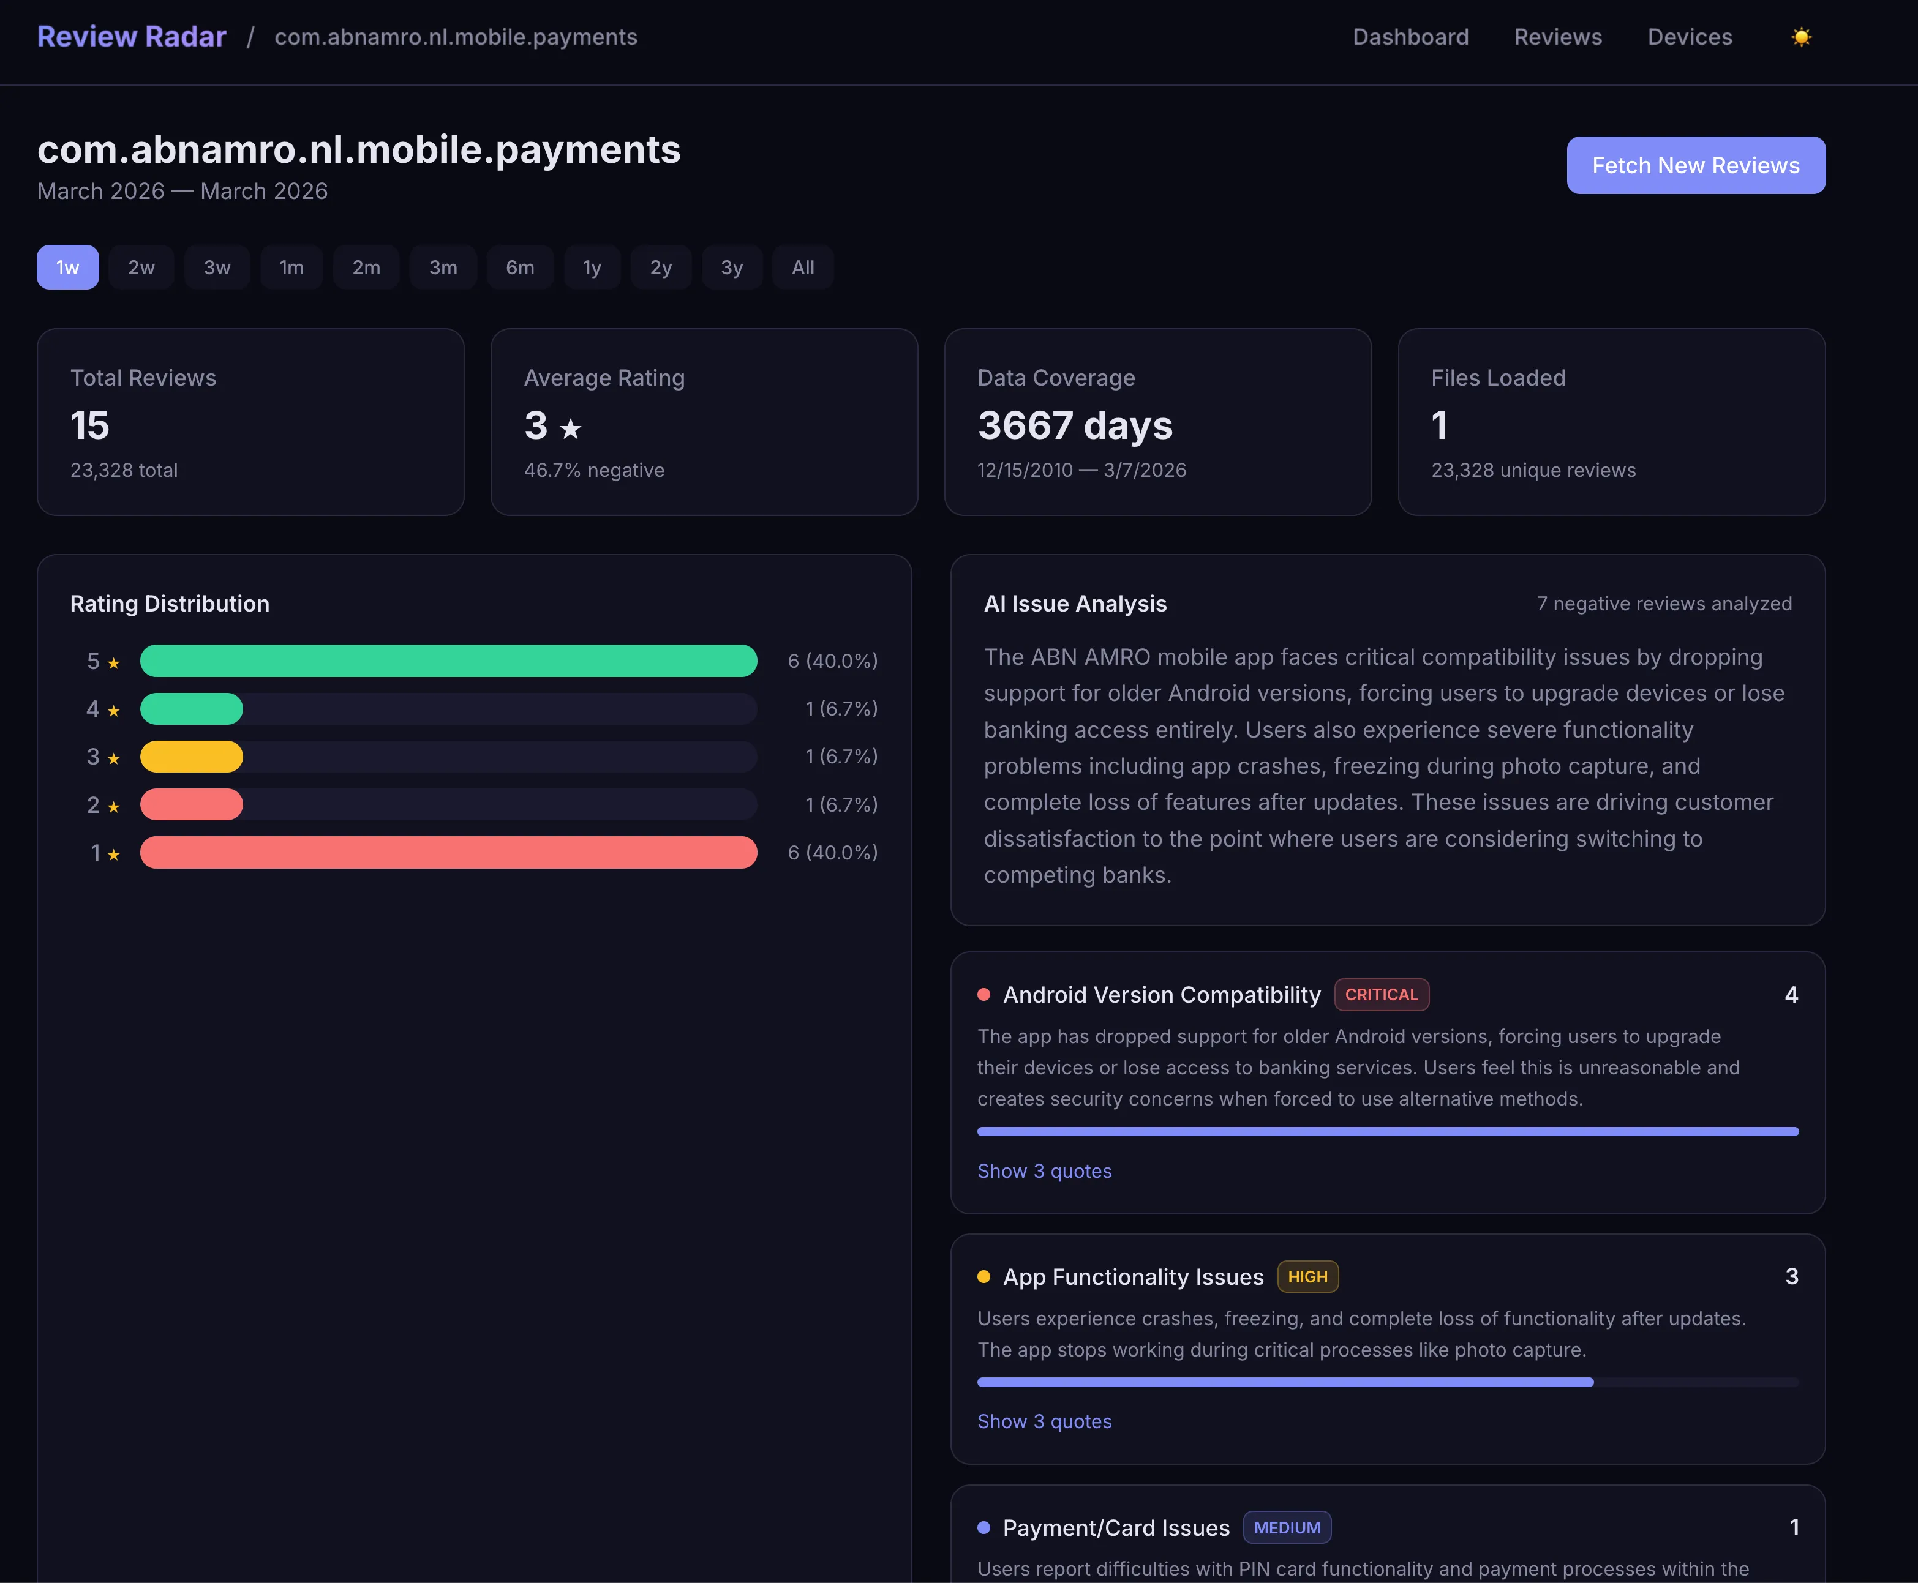Click the blue dot beside Payment/Card Issues

click(985, 1527)
